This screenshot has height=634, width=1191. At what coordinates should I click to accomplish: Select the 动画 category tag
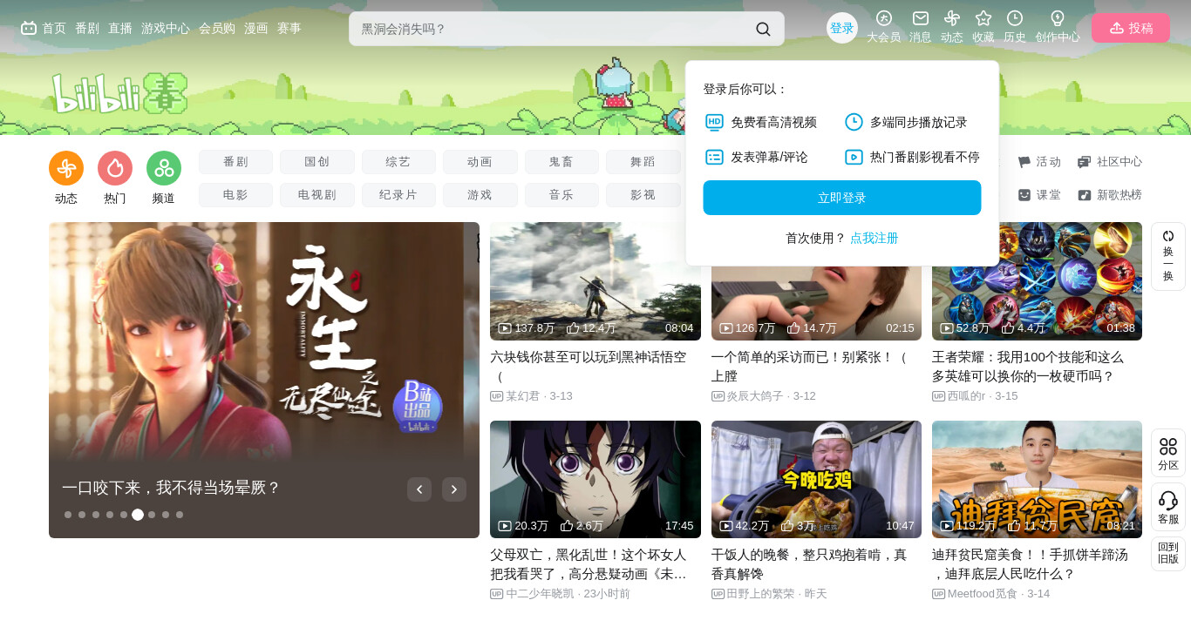[x=480, y=162]
